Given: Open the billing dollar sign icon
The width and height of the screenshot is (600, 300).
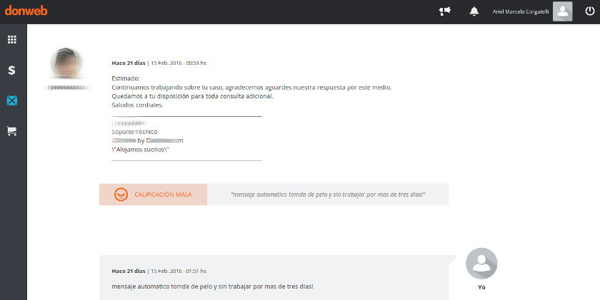Looking at the screenshot, I should click(x=12, y=70).
